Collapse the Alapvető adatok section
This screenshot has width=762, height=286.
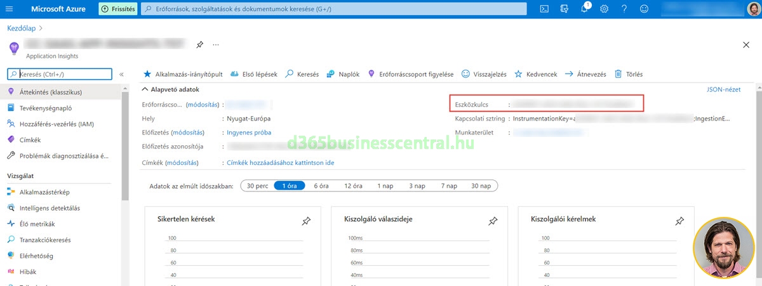(145, 89)
